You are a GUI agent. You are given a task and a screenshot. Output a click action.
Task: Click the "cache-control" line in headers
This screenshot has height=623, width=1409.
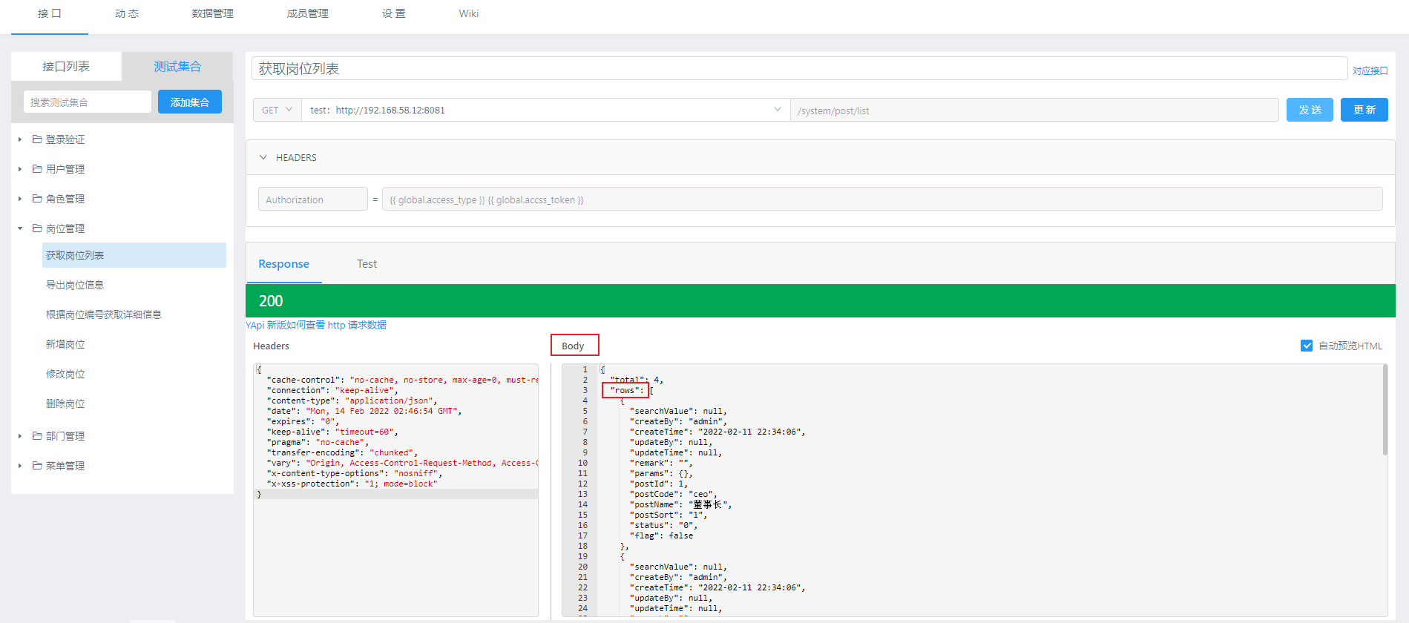pyautogui.click(x=401, y=380)
